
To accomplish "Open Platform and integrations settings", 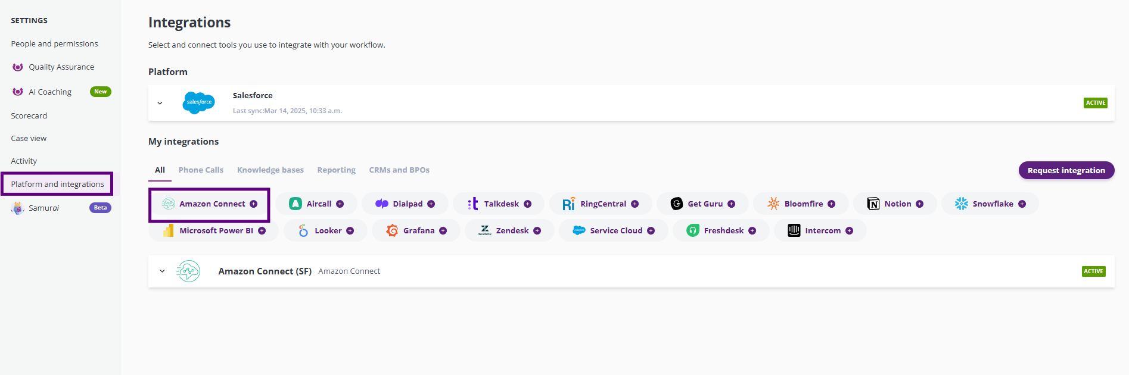I will (x=57, y=185).
